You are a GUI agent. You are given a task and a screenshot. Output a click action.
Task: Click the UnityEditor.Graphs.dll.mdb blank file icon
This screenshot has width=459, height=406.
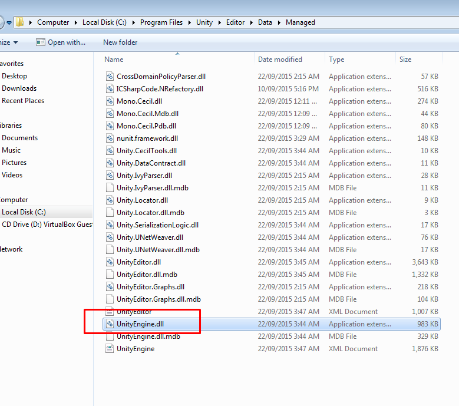click(x=110, y=299)
